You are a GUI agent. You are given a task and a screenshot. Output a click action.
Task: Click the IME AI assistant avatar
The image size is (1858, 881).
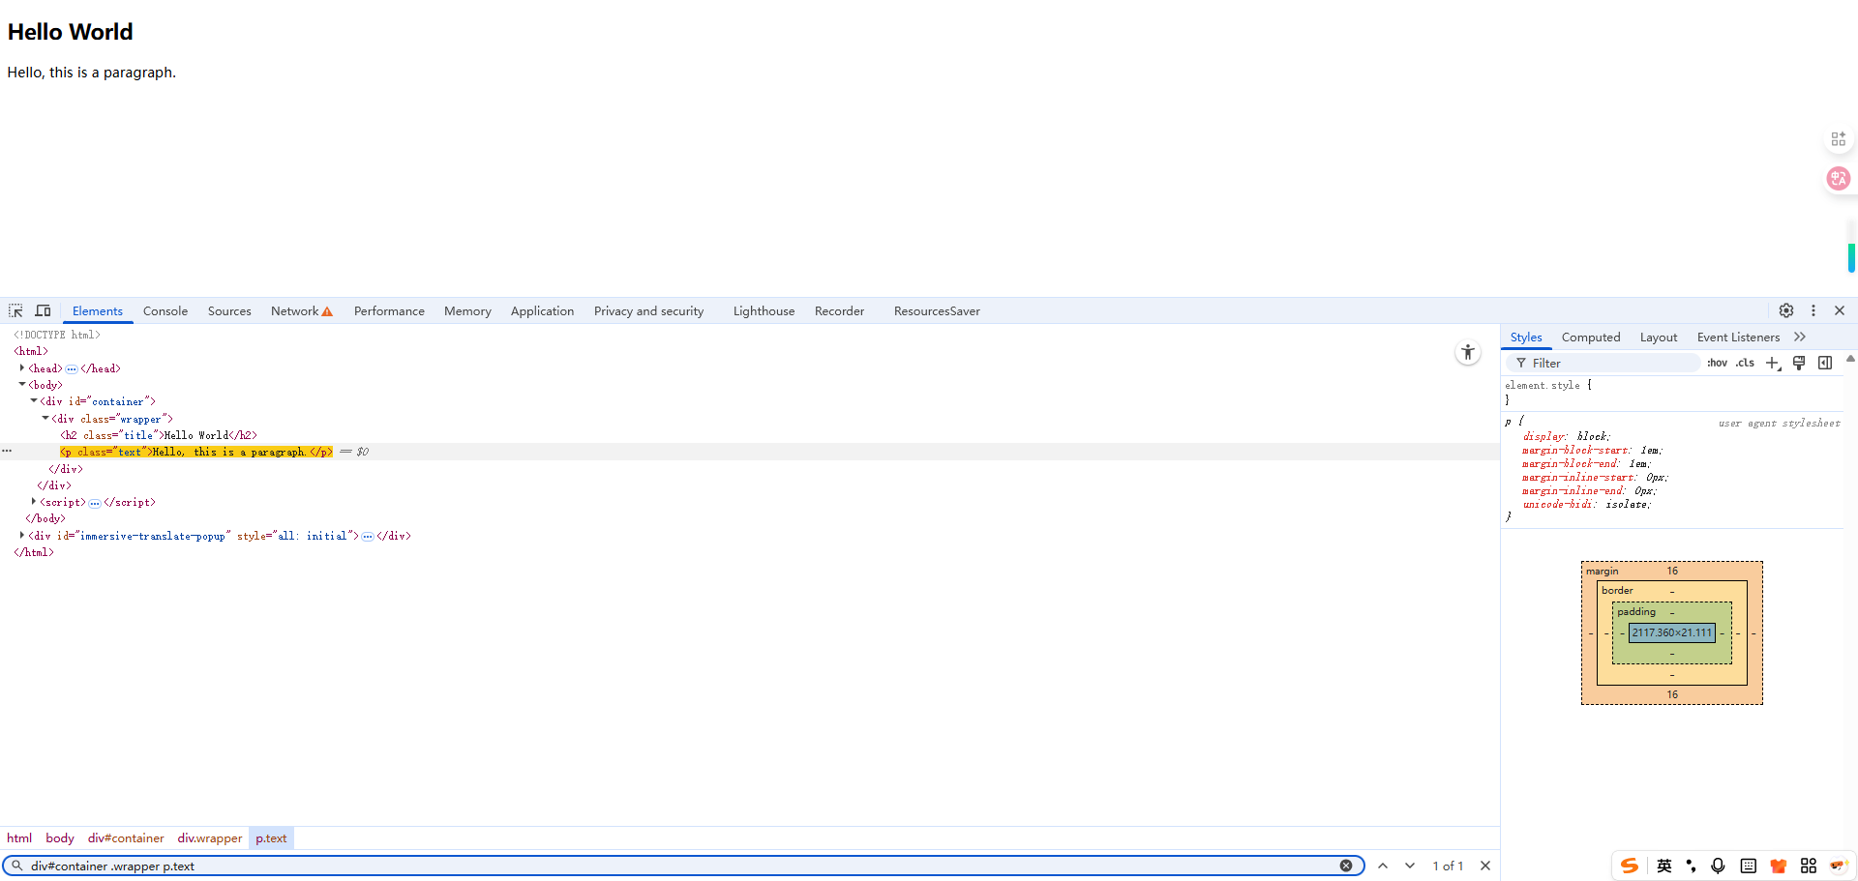coord(1838,866)
